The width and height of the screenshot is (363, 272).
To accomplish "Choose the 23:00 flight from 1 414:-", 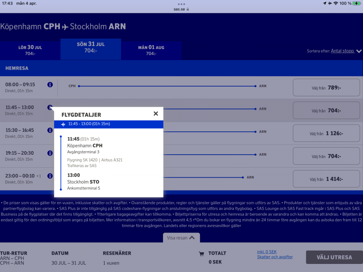I will click(326, 179).
